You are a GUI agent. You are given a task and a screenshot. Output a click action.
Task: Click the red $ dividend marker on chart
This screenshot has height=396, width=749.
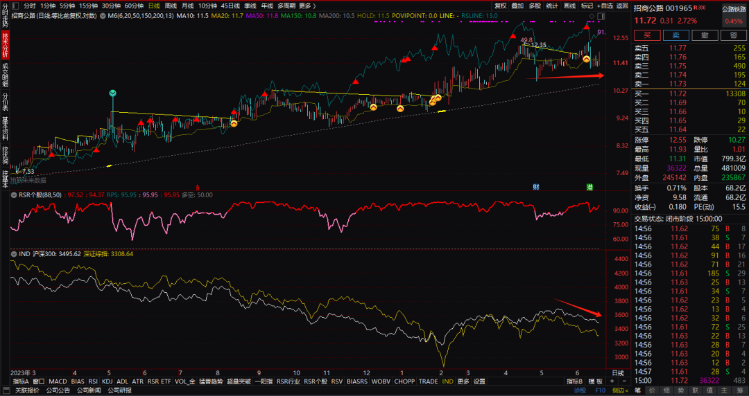(198, 188)
